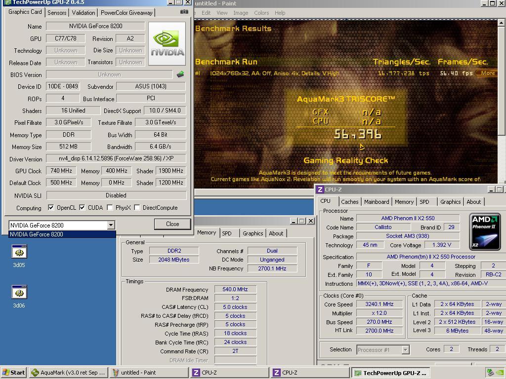Click the Device ID 10DE - 0849 field
The height and width of the screenshot is (379, 506).
tap(63, 86)
